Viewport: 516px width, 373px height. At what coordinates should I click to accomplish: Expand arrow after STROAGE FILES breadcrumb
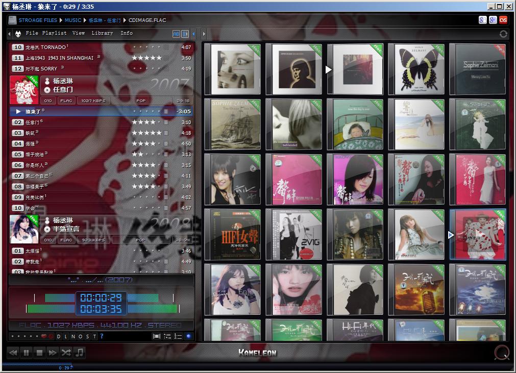click(61, 20)
